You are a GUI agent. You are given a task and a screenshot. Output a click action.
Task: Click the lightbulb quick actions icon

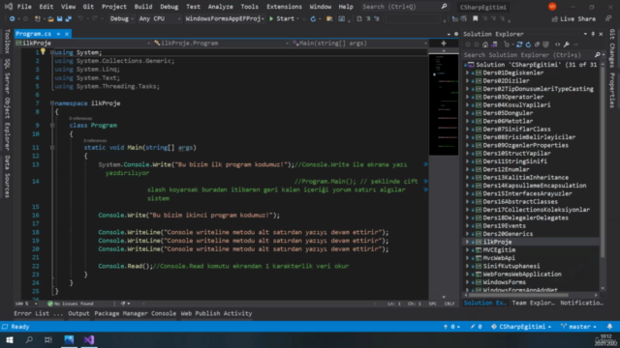[x=43, y=51]
